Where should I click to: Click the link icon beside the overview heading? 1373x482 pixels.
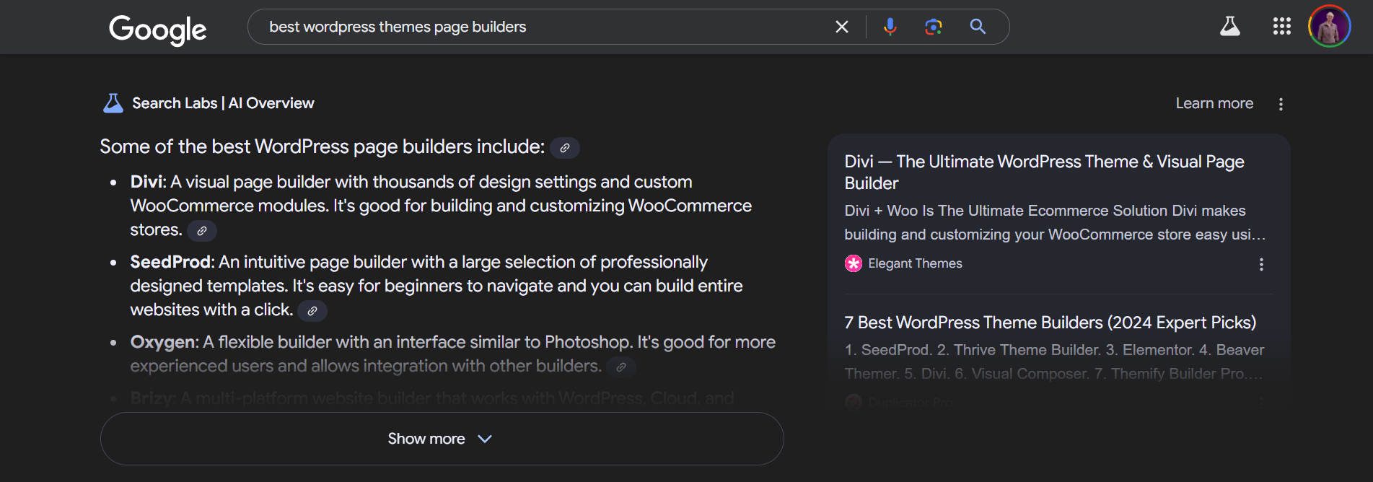565,148
